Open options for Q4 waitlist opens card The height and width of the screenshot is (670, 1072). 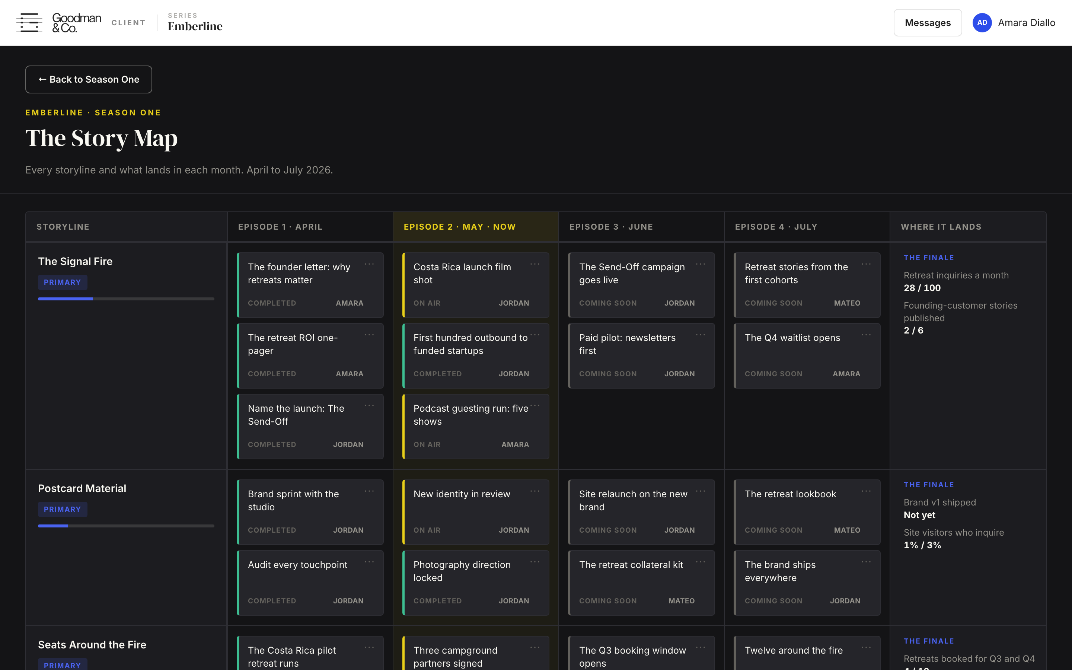pyautogui.click(x=866, y=335)
